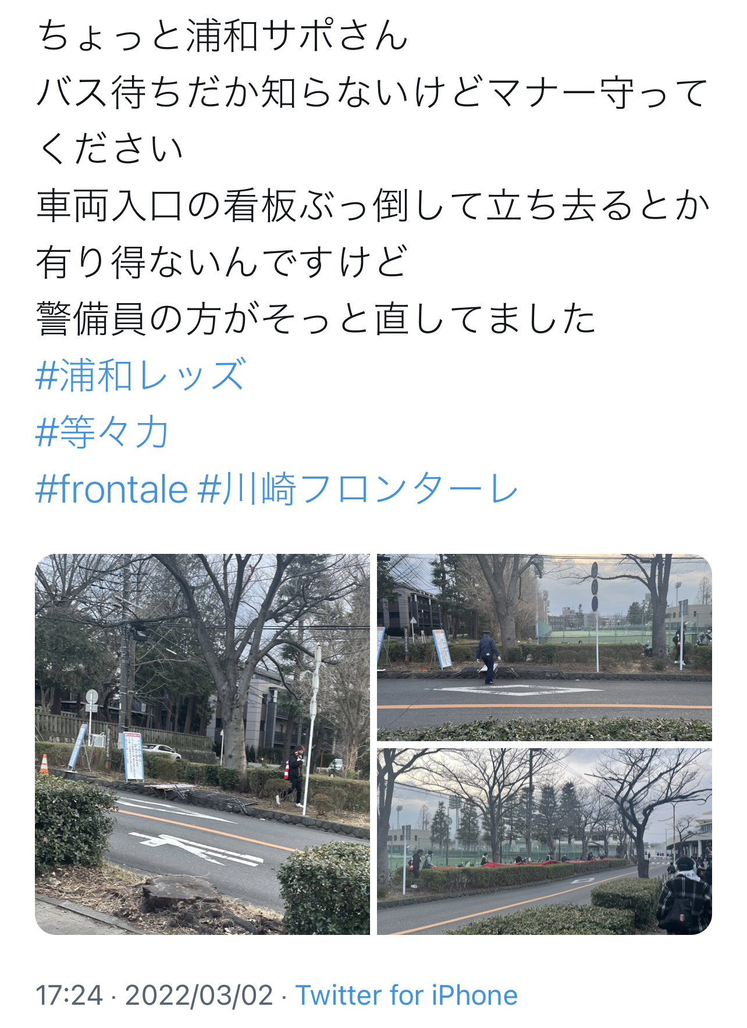The width and height of the screenshot is (747, 1028).
Task: Click the 17:24 tweet timestamp
Action: [69, 995]
